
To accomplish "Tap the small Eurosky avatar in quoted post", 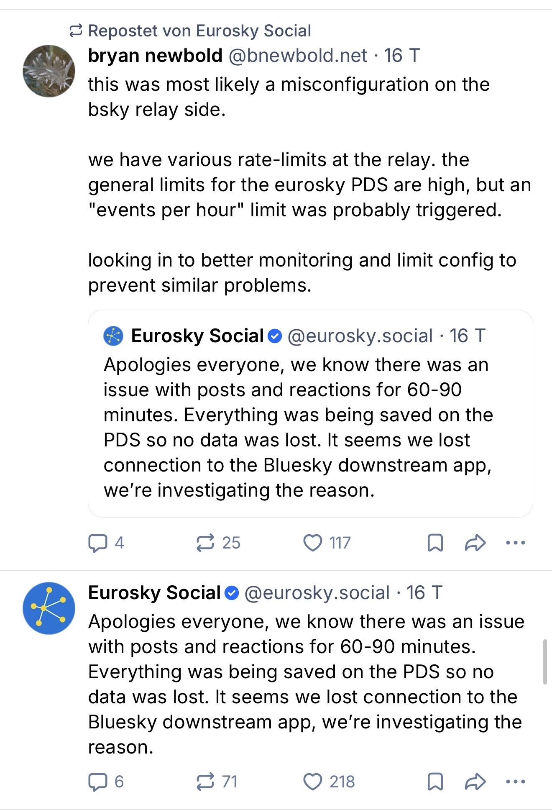I will click(113, 336).
